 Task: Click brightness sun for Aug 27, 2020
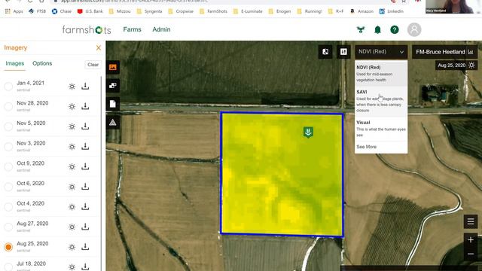(72, 227)
